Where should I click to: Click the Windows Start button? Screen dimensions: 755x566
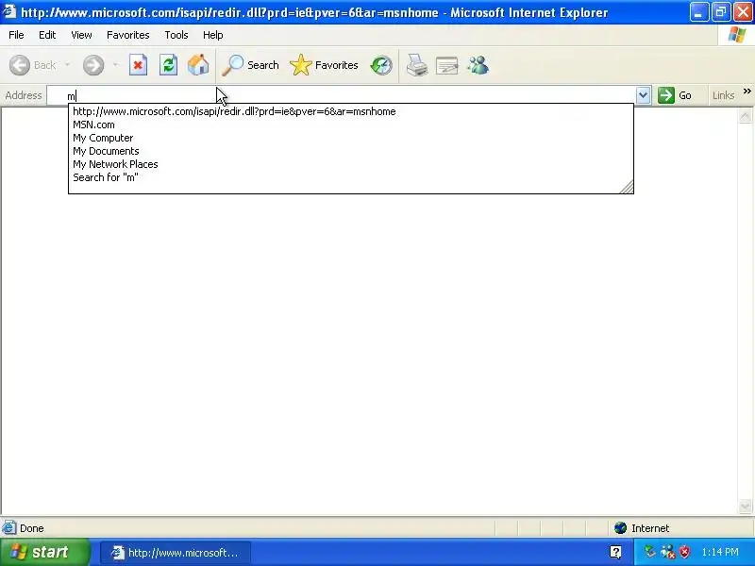(45, 552)
